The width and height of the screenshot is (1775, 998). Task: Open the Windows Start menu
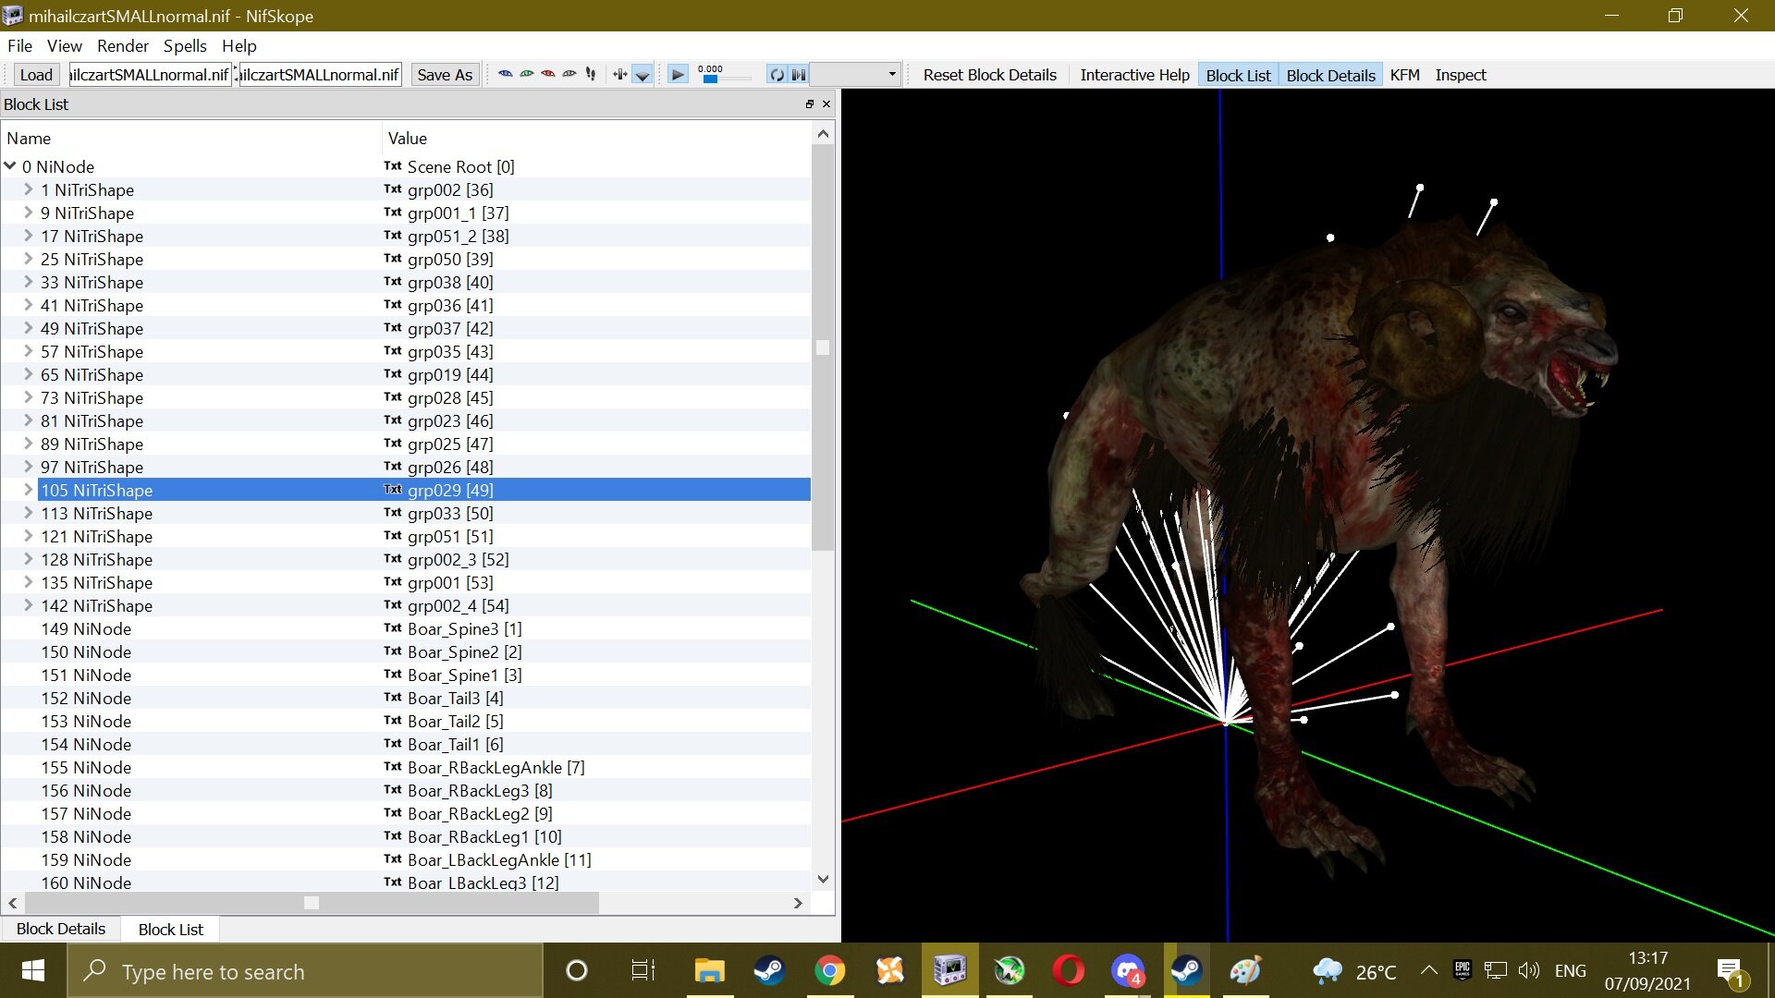click(33, 970)
